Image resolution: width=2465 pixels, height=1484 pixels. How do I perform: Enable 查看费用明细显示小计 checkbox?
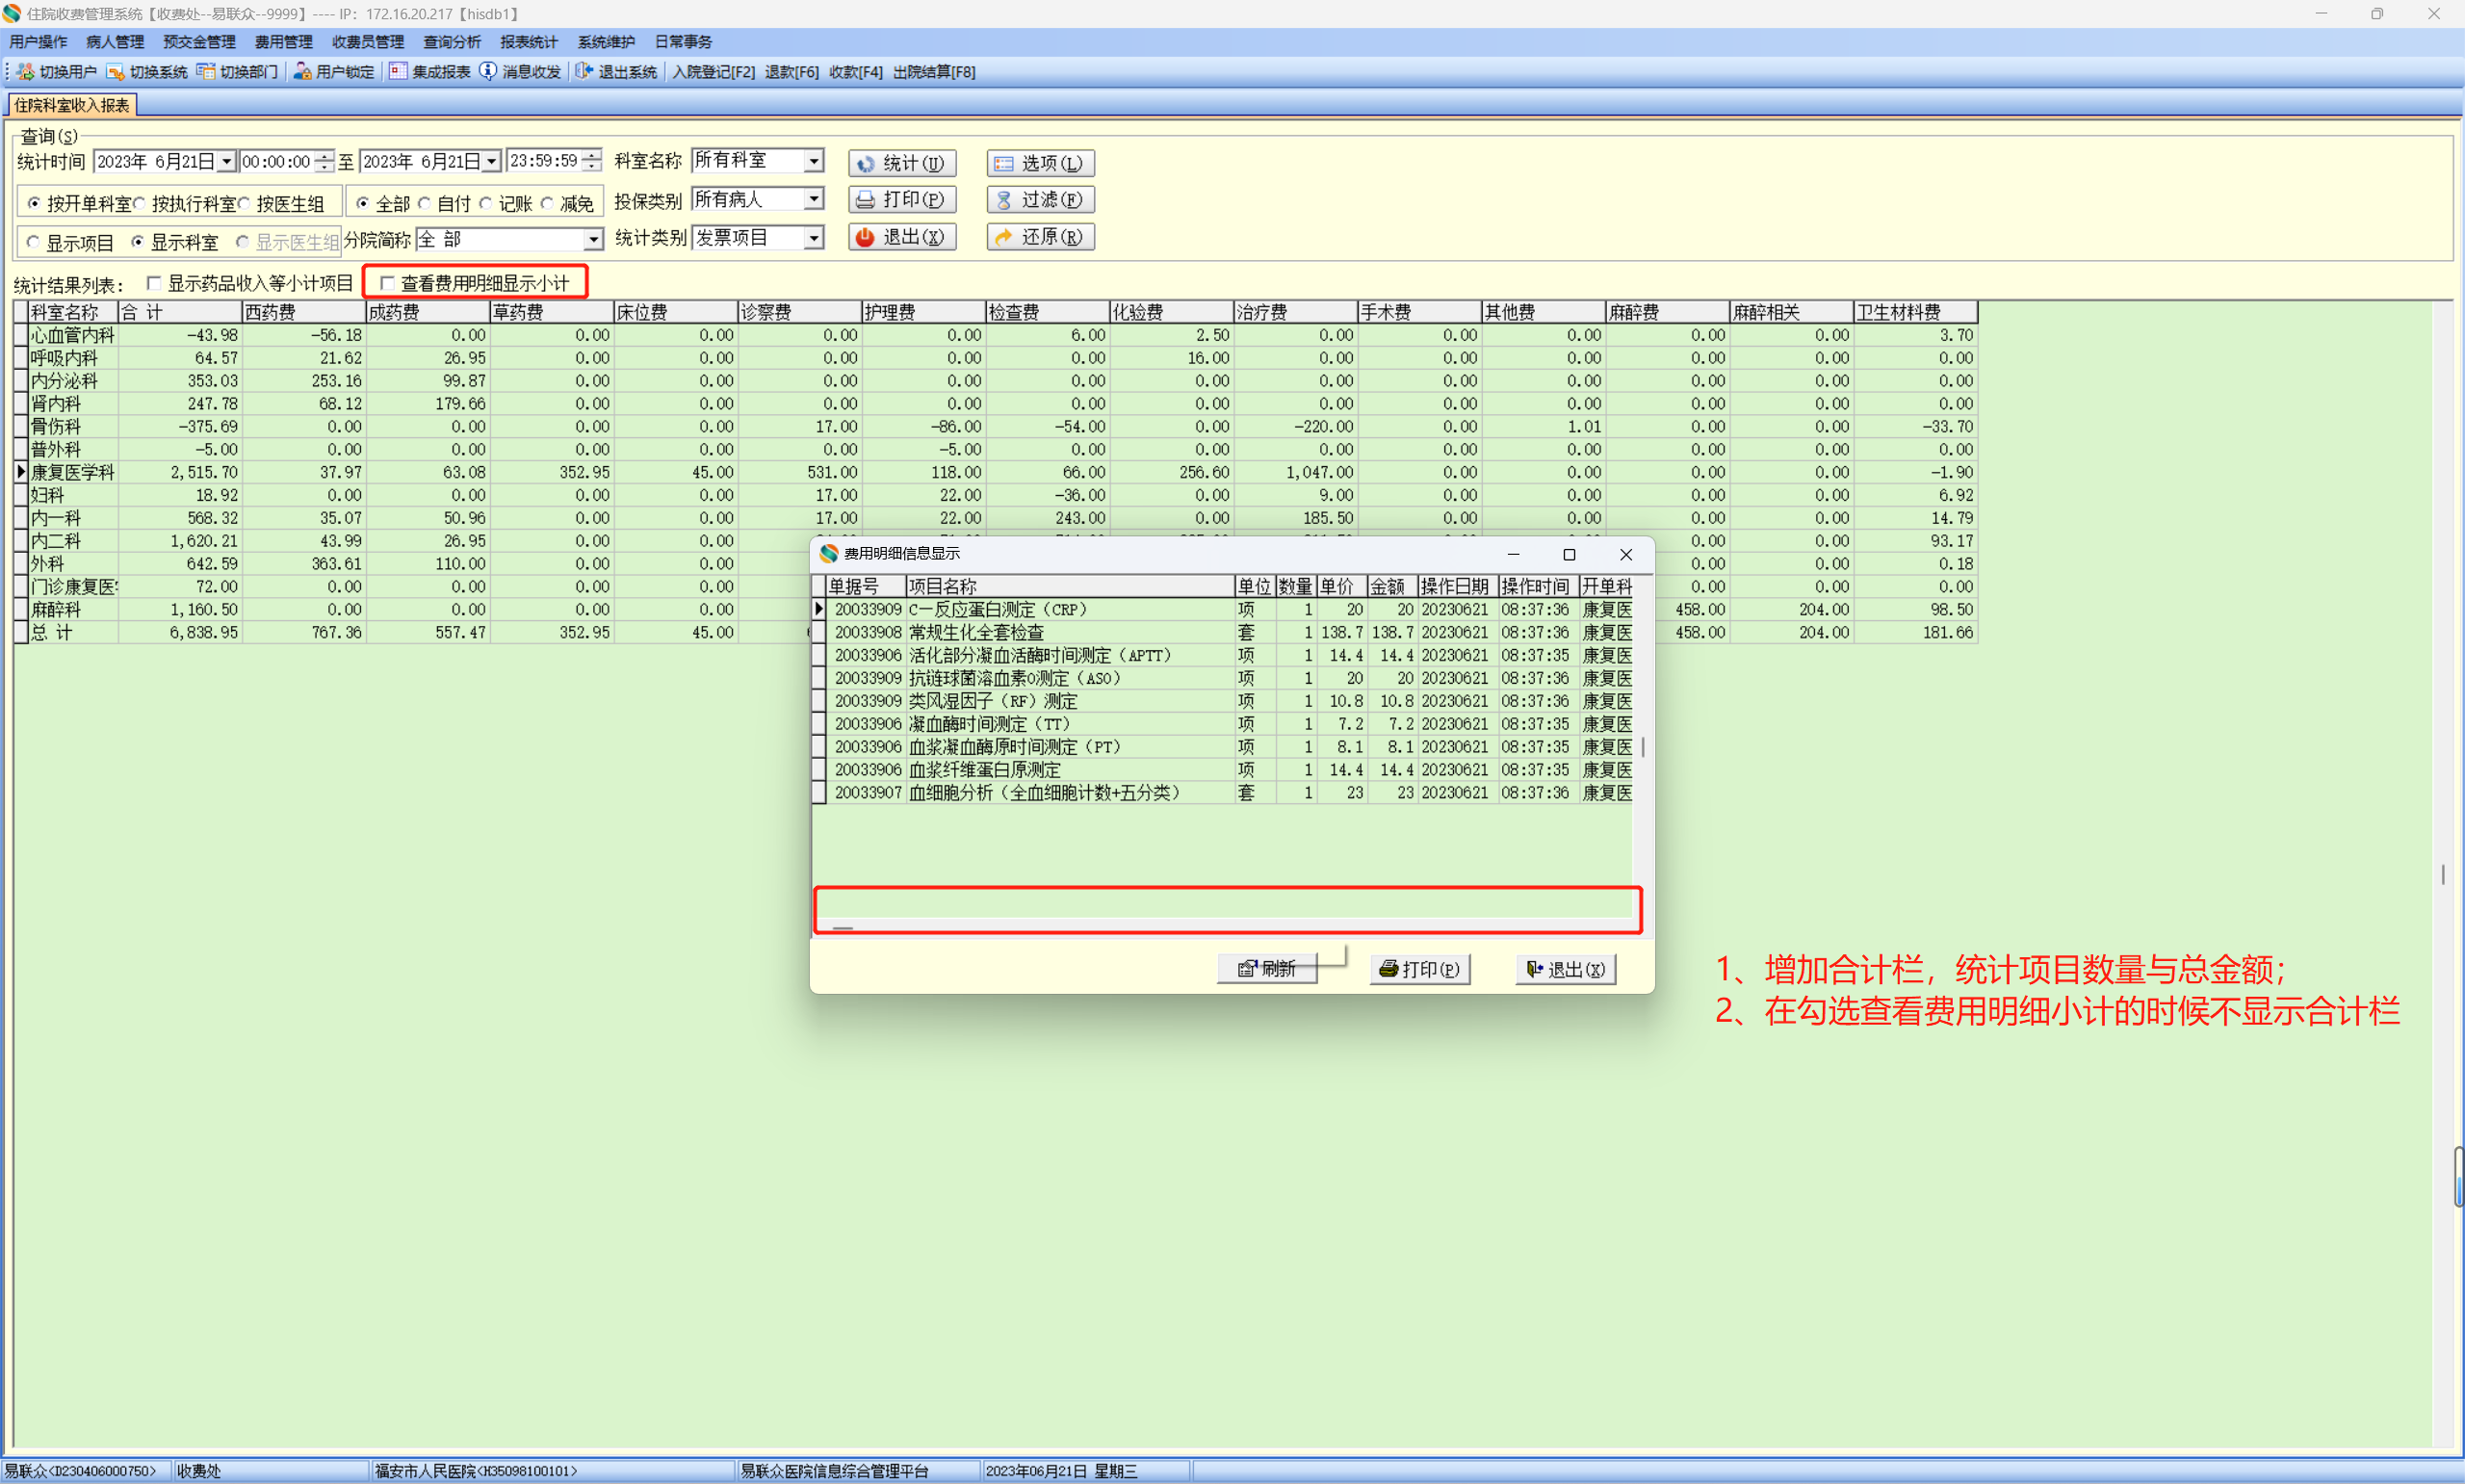click(x=388, y=284)
